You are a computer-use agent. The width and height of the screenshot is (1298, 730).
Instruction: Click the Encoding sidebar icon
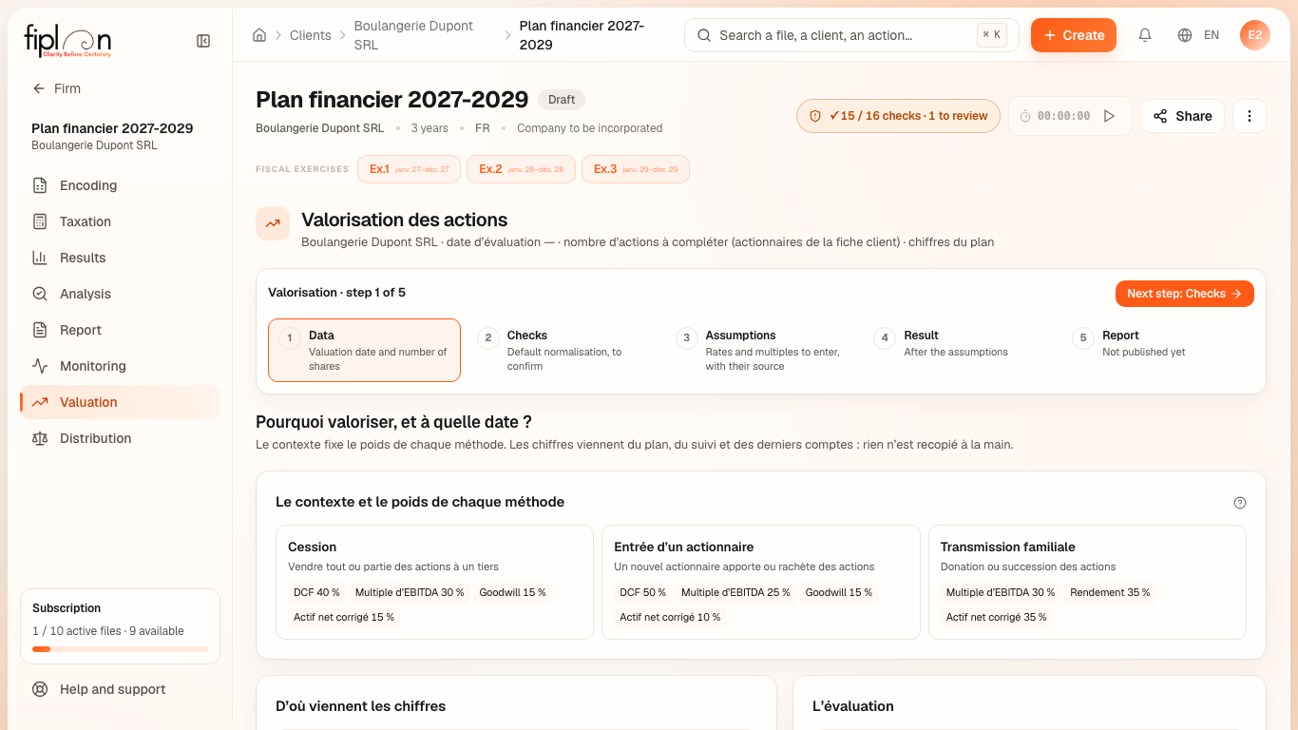(40, 185)
